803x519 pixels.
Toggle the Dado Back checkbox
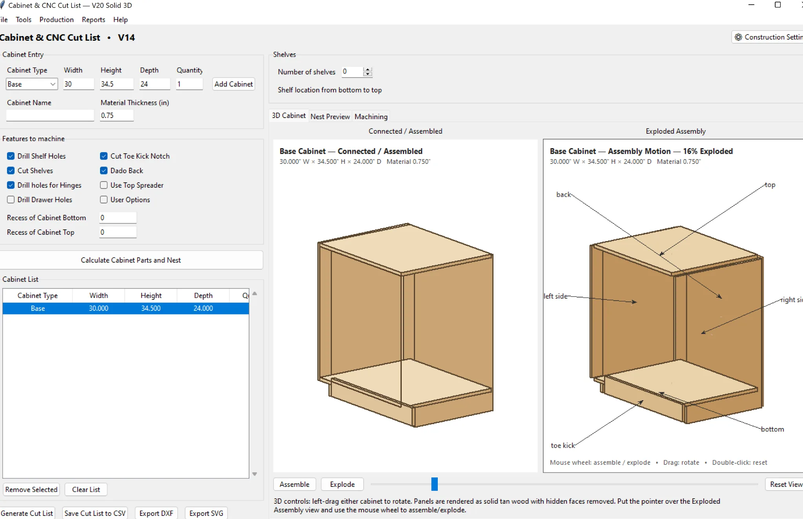tap(104, 171)
